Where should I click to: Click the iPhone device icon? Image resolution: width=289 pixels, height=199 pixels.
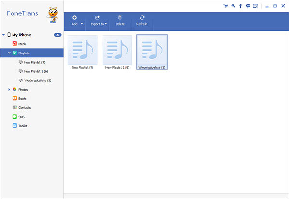[9, 35]
